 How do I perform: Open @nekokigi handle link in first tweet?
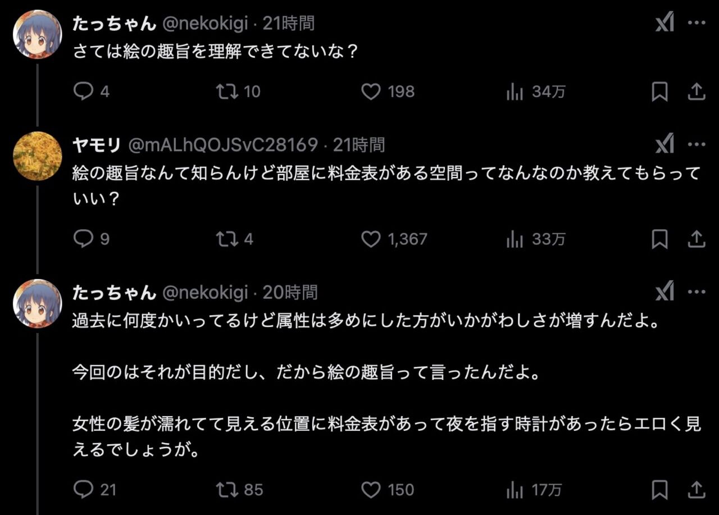204,24
